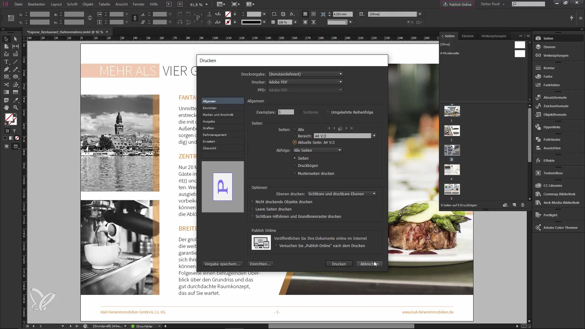Click the Drucken button
Screen dimensions: 585x329
[x=339, y=264]
